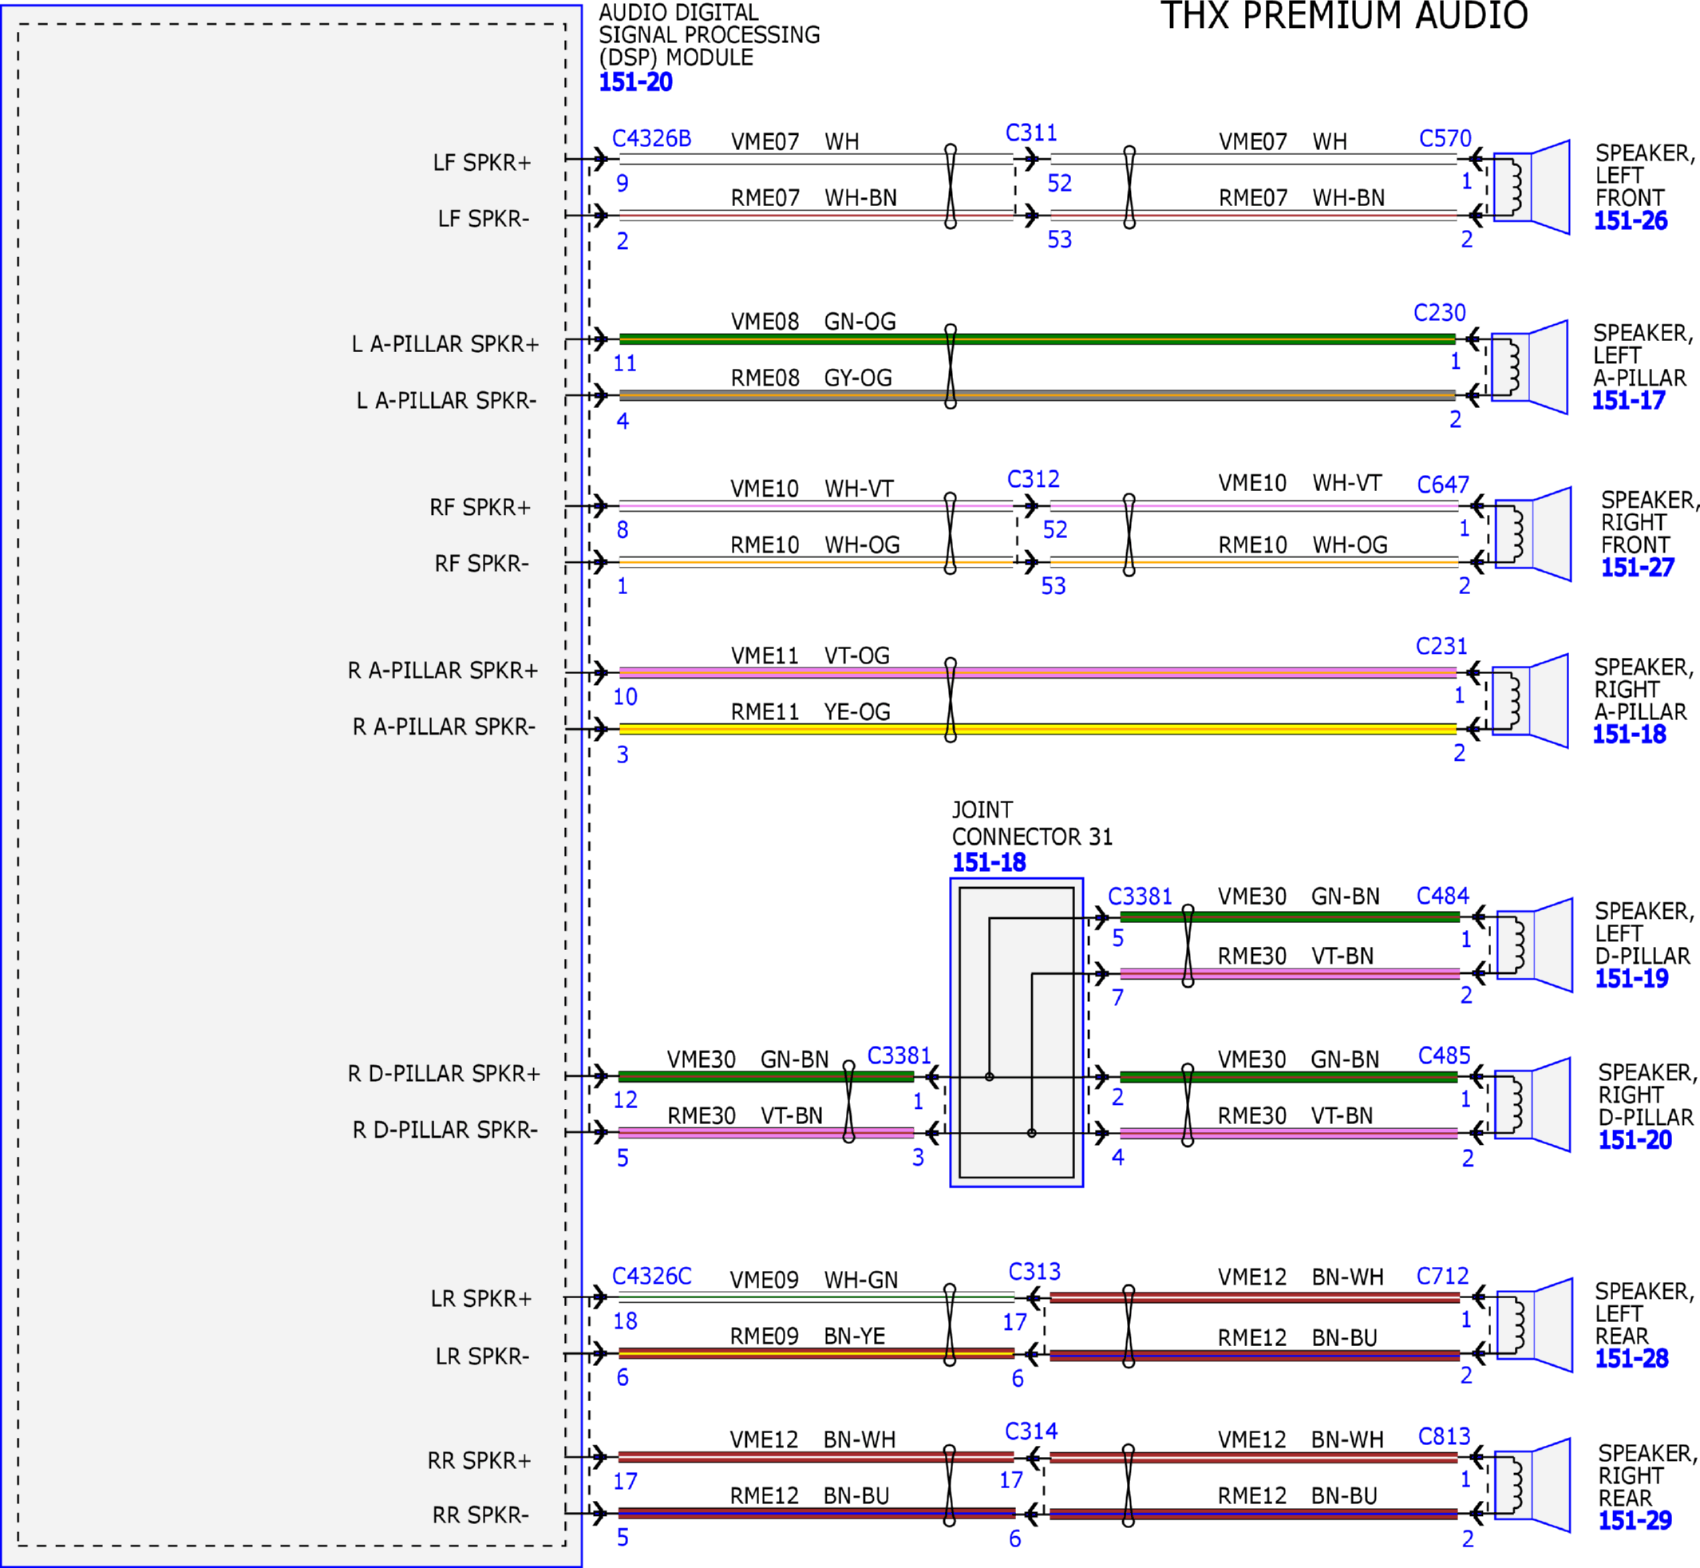This screenshot has height=1568, width=1700.
Task: Select connector label C647
Action: 1443,485
